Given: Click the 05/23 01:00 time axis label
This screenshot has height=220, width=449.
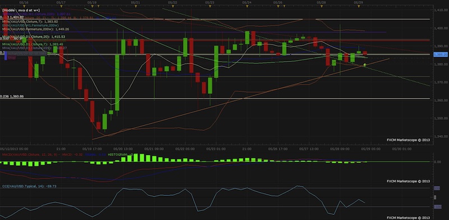Looking at the screenshot, I should [x=216, y=149].
